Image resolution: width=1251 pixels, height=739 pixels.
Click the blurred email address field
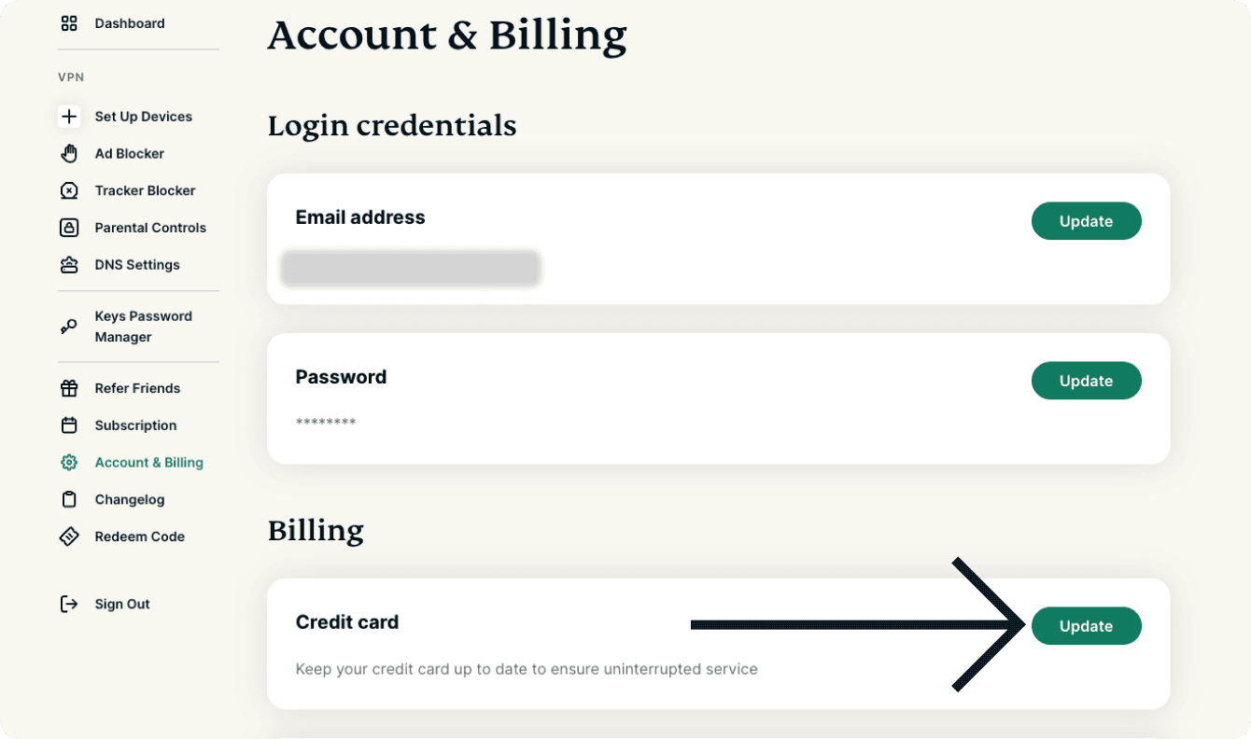(x=411, y=268)
